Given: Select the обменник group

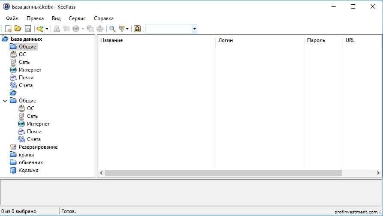Looking at the screenshot, I should click(31, 162).
